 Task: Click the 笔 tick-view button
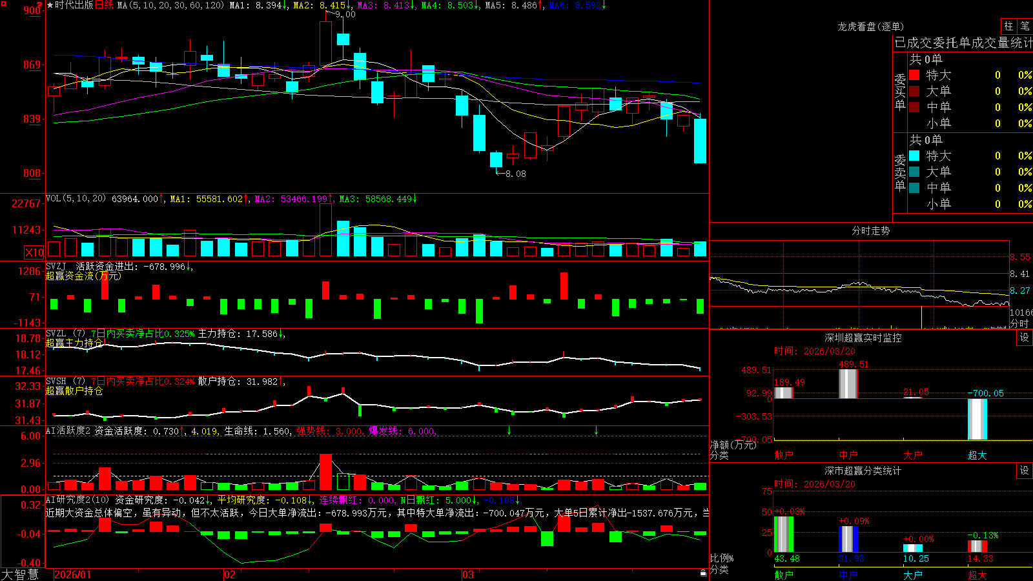point(1025,26)
